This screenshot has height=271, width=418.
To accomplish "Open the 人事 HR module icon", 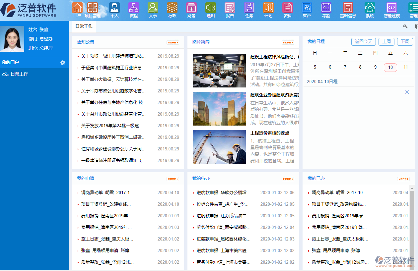I will tap(153, 8).
